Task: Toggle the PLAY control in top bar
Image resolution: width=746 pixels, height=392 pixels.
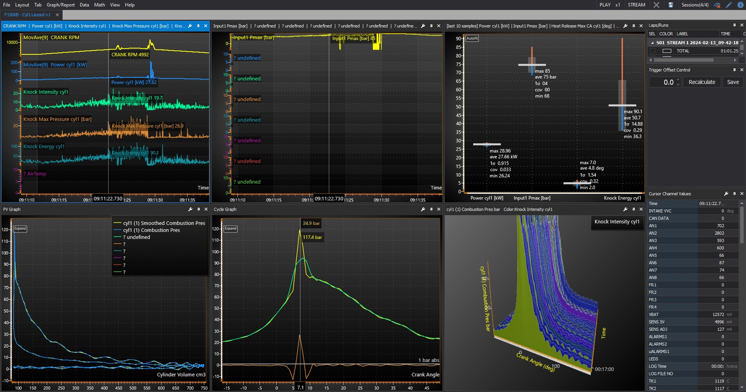Action: click(x=605, y=5)
